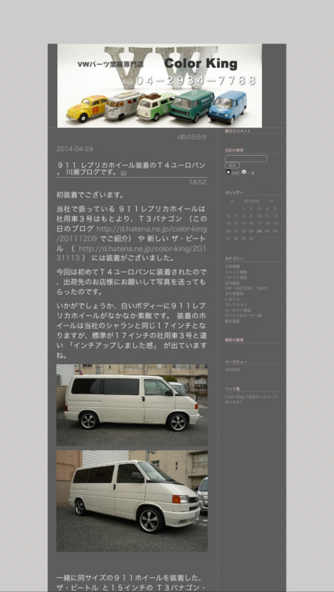This screenshot has width=334, height=592.
Task: Click the ページビュー section heading
Action: [x=236, y=362]
